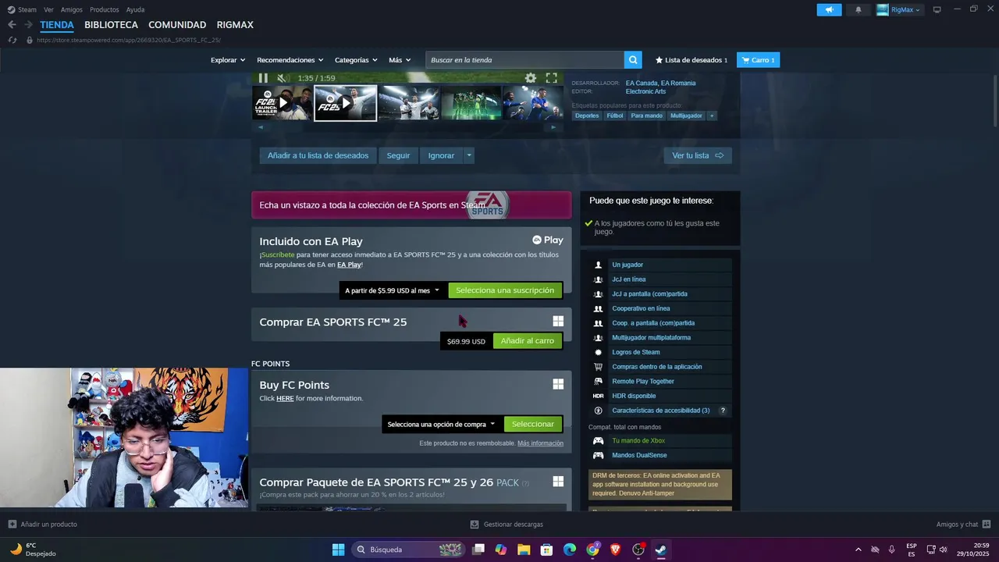This screenshot has width=999, height=562.
Task: Select the third screenshot thumbnail with players in white
Action: [x=408, y=103]
